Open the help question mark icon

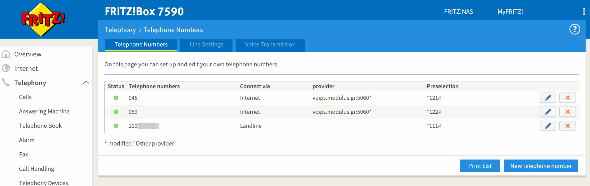click(x=574, y=29)
